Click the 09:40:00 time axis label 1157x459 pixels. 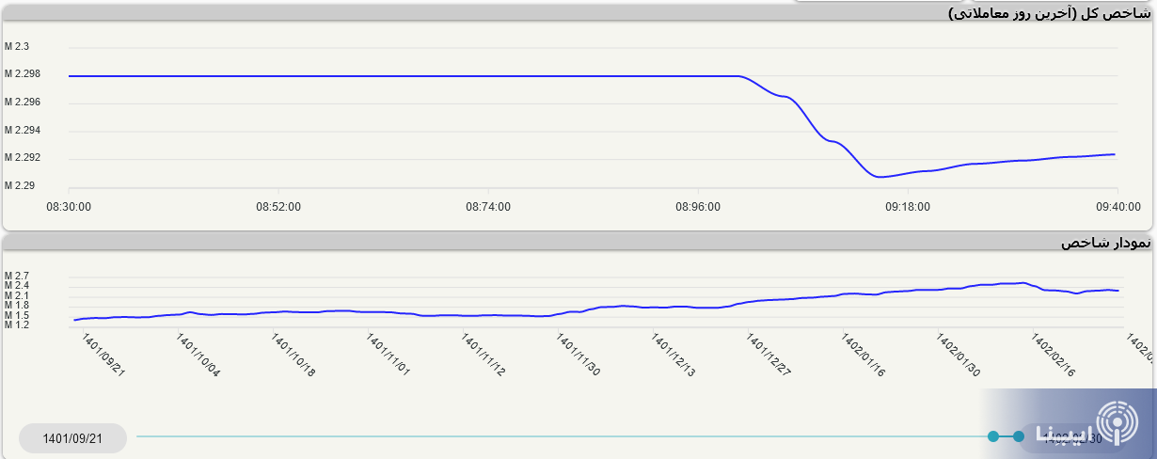click(x=1117, y=207)
